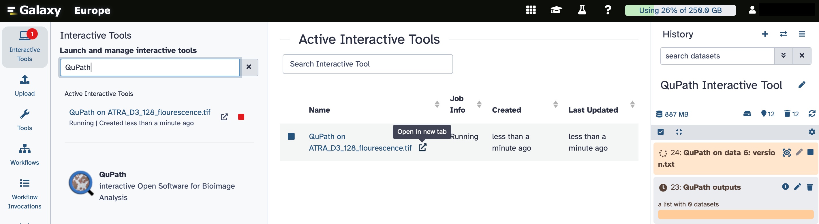The image size is (819, 224).
Task: Edit the history name with pencil icon
Action: point(802,85)
